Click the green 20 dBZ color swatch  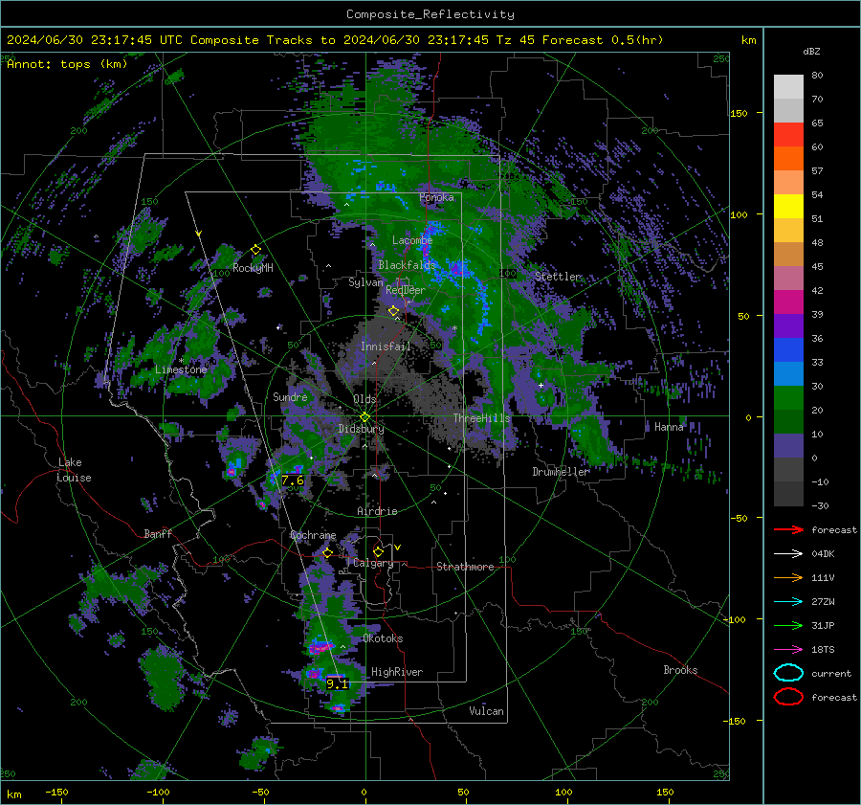click(788, 398)
